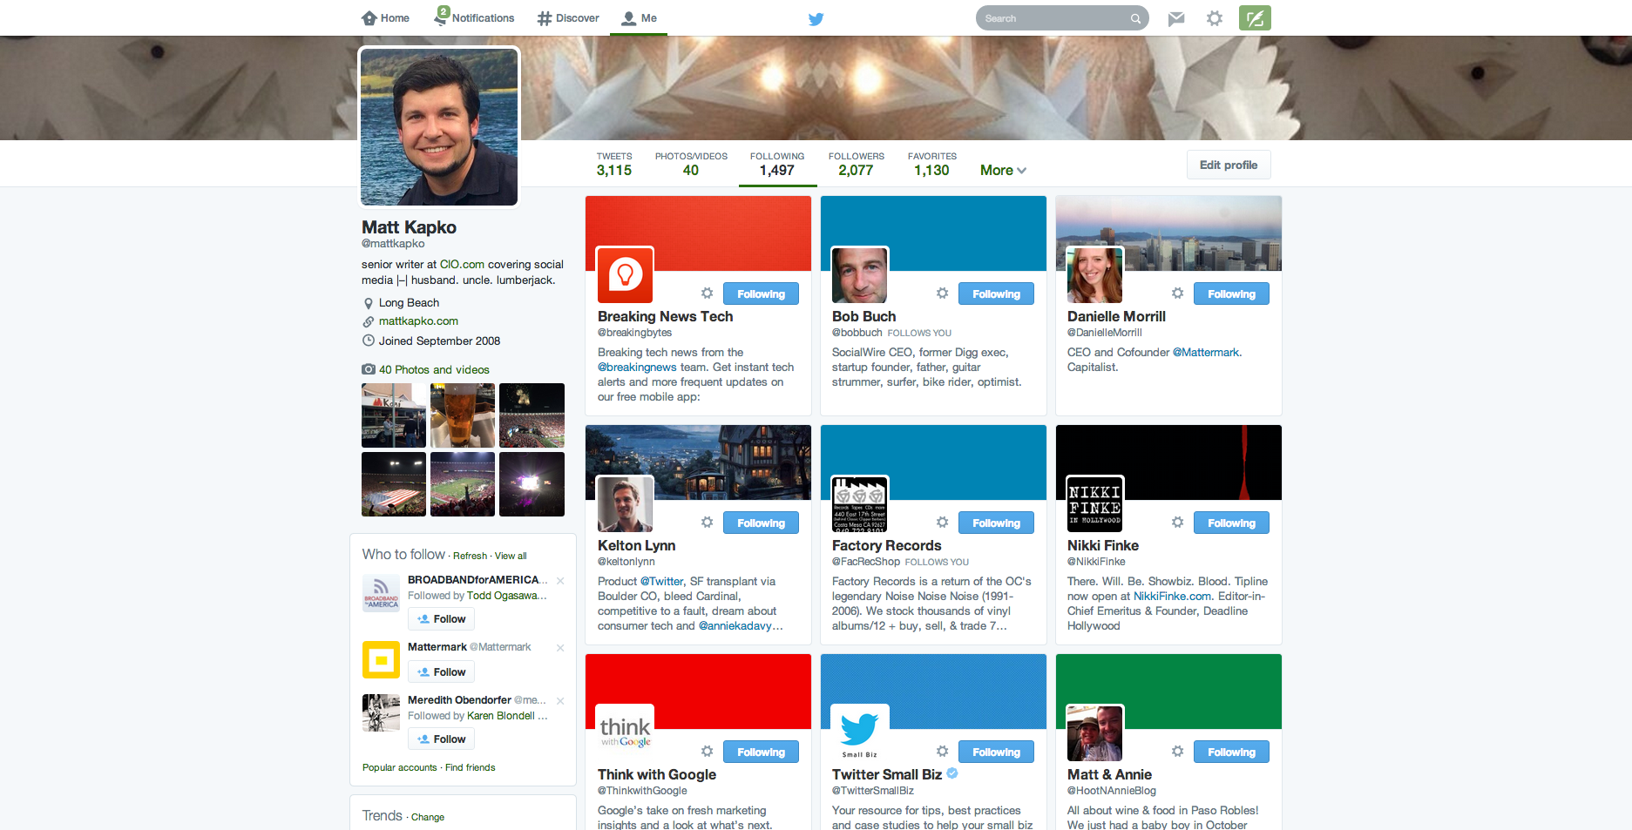Screen dimensions: 1632x830
Task: Click View all in Who to follow
Action: 511,556
